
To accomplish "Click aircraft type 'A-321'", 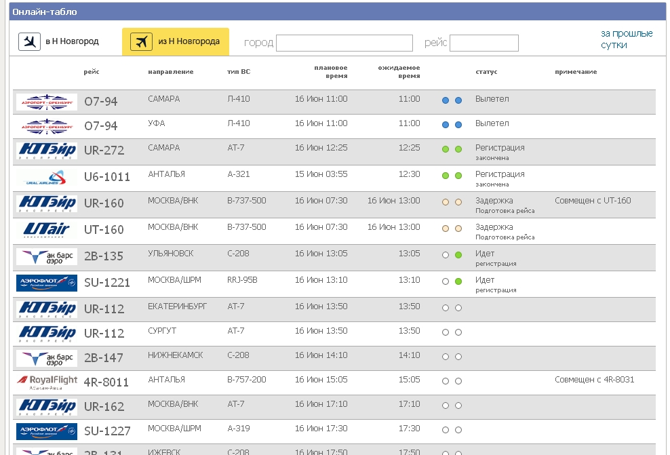I will [239, 174].
